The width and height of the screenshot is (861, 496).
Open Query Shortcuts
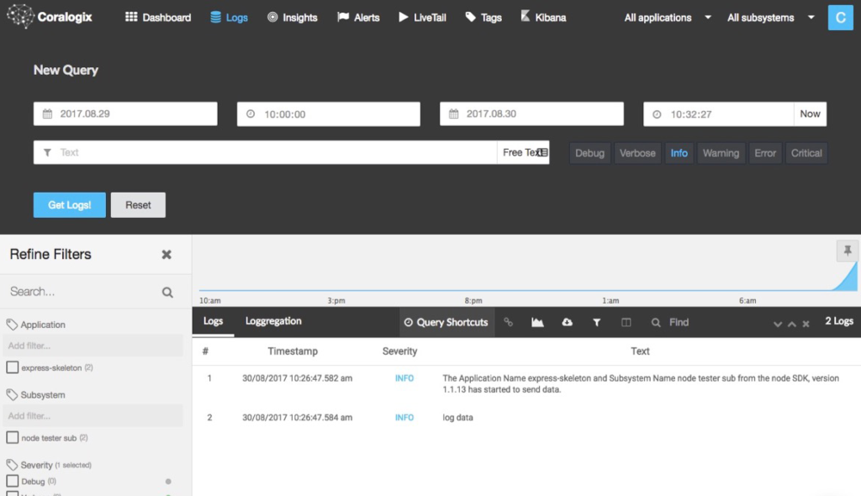446,323
